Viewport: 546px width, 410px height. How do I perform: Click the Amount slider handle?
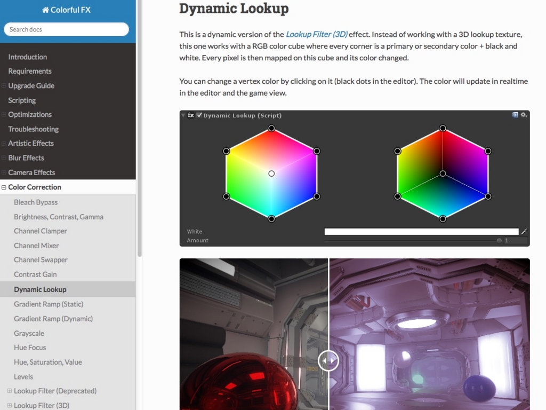[x=499, y=241]
